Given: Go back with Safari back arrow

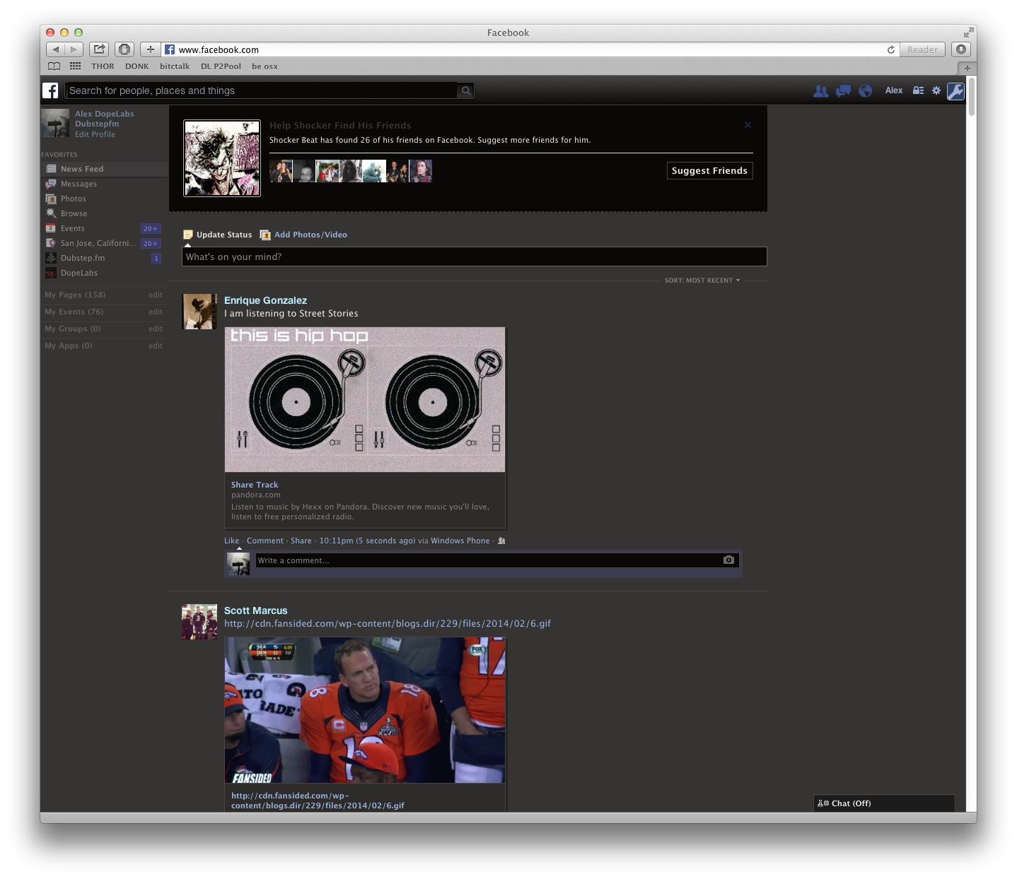Looking at the screenshot, I should [56, 49].
